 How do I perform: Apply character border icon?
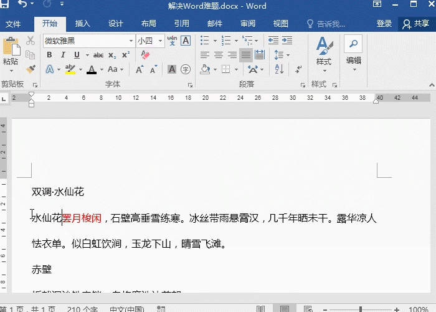[x=186, y=41]
